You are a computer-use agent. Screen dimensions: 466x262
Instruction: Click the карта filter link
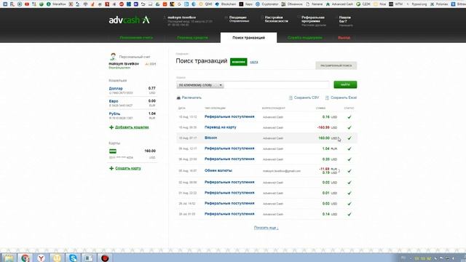click(254, 62)
